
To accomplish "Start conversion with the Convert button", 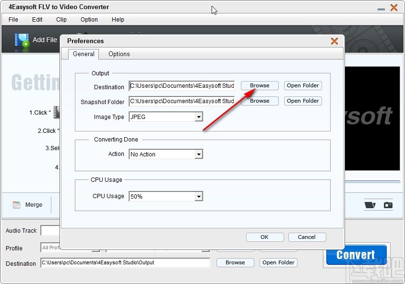I will (356, 255).
